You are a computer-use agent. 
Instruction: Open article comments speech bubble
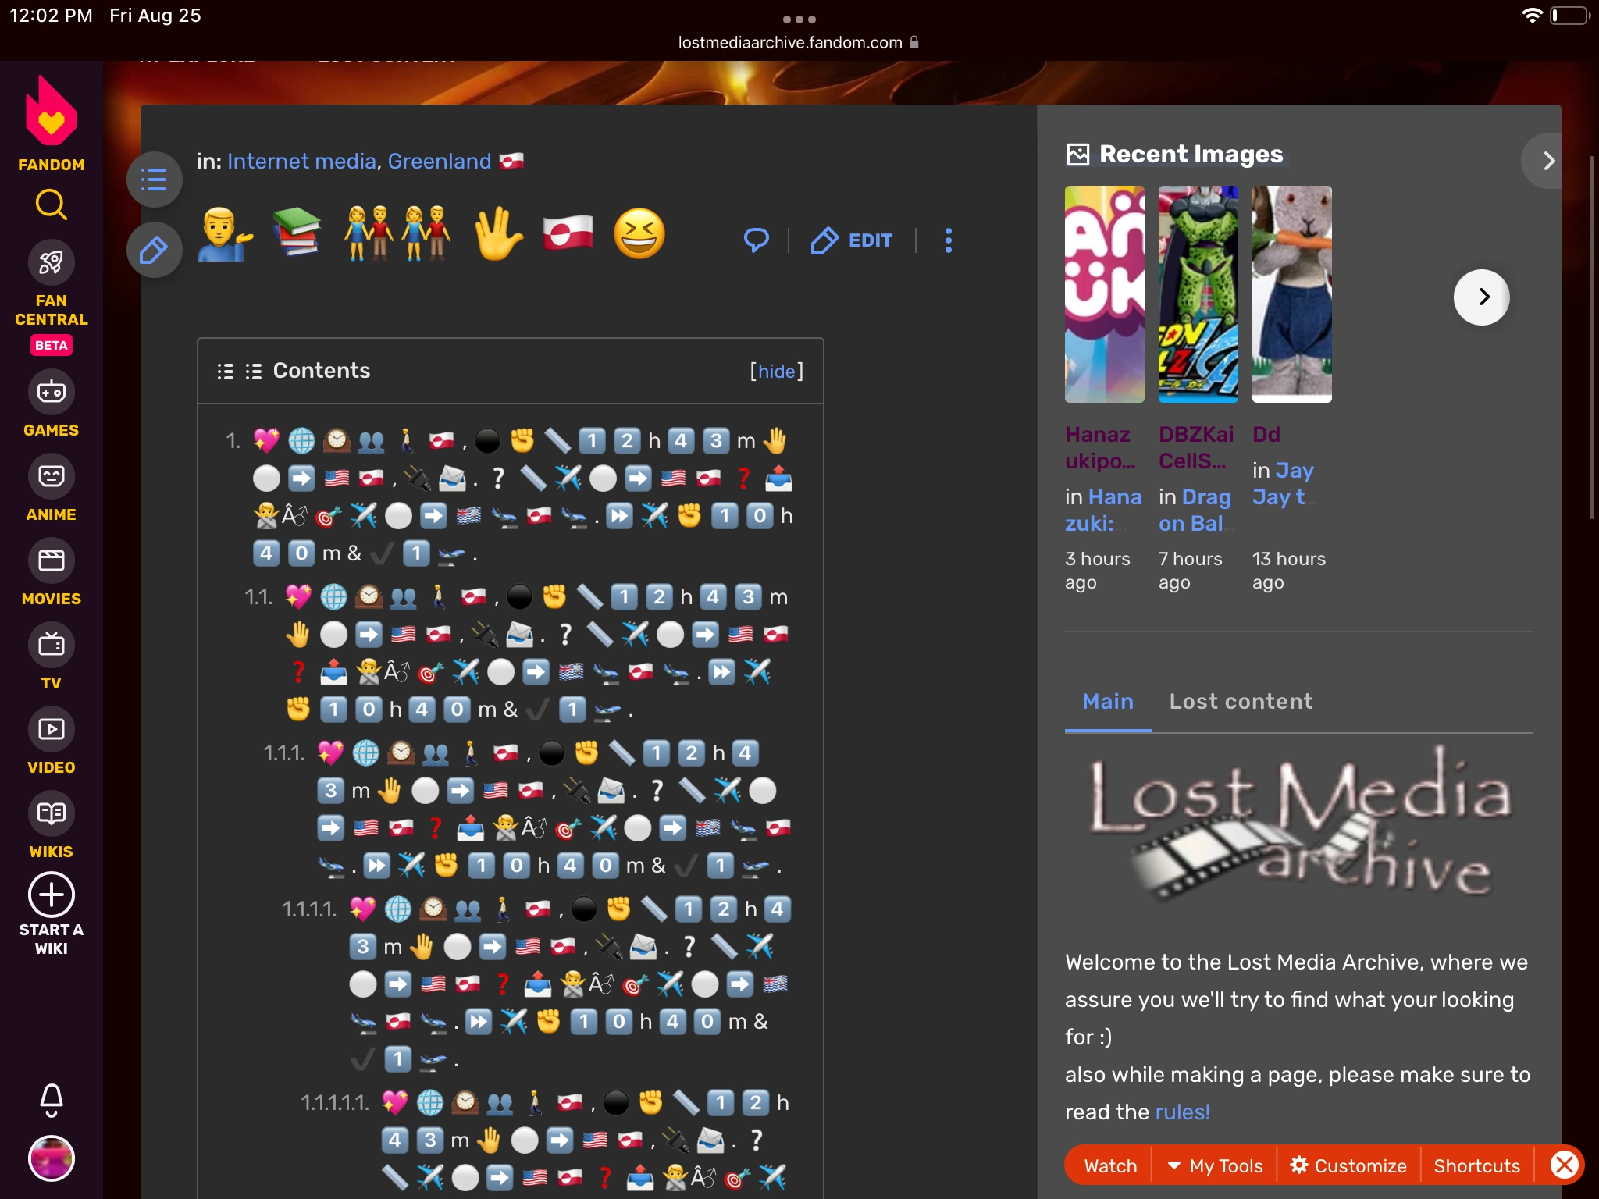[x=756, y=240]
